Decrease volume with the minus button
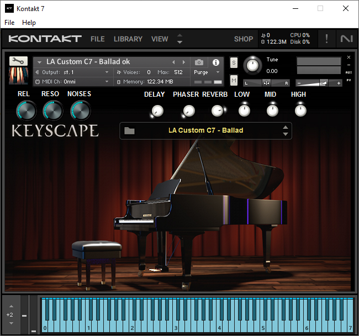 [x=299, y=83]
